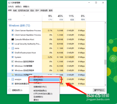The image size is (117, 104).
Task: Expand the csrss process group
Action: (9, 48)
